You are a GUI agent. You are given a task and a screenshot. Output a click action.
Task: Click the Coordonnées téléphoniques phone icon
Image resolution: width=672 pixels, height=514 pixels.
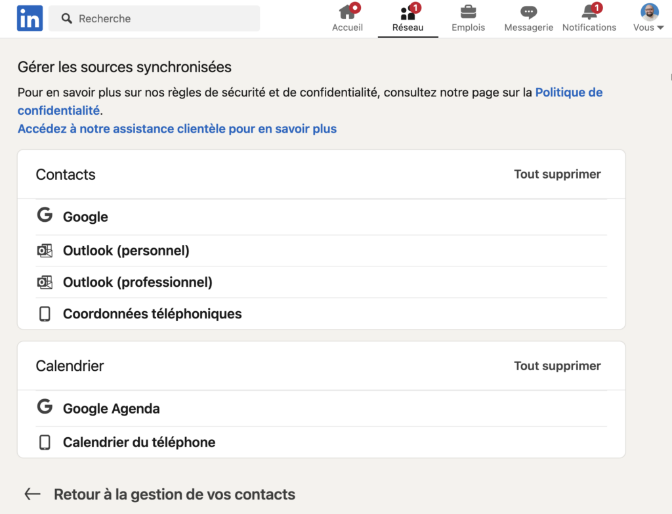(45, 314)
